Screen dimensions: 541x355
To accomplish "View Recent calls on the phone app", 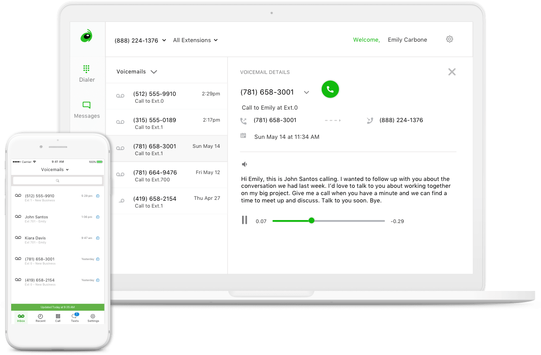I will point(40,318).
